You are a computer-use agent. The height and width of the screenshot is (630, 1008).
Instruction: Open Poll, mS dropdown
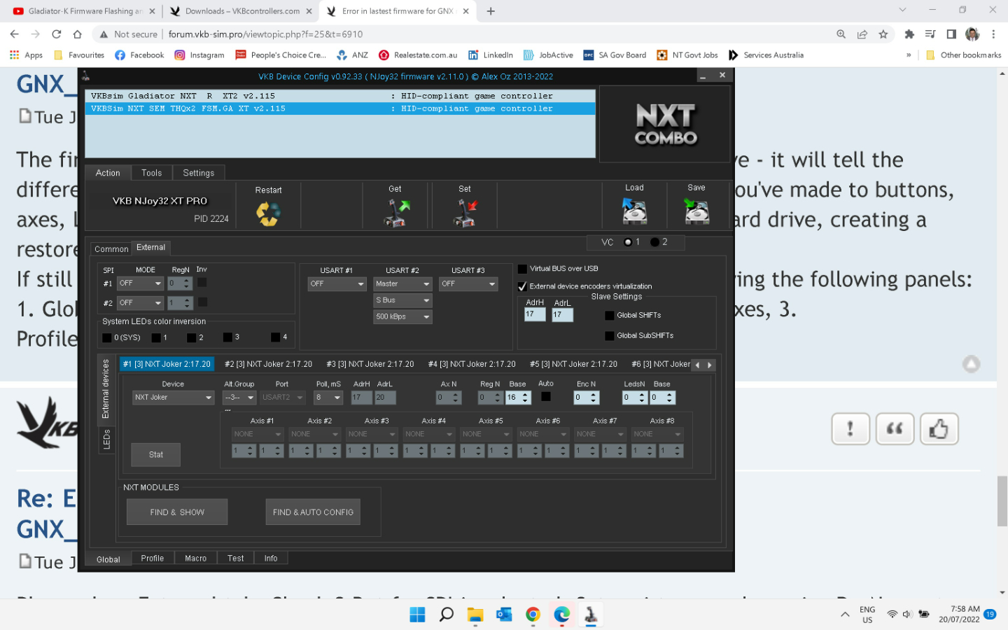coord(328,398)
